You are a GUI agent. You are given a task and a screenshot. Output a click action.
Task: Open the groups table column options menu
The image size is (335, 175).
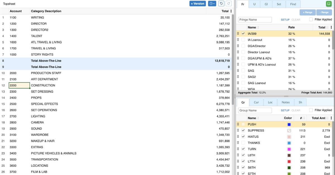(331, 118)
